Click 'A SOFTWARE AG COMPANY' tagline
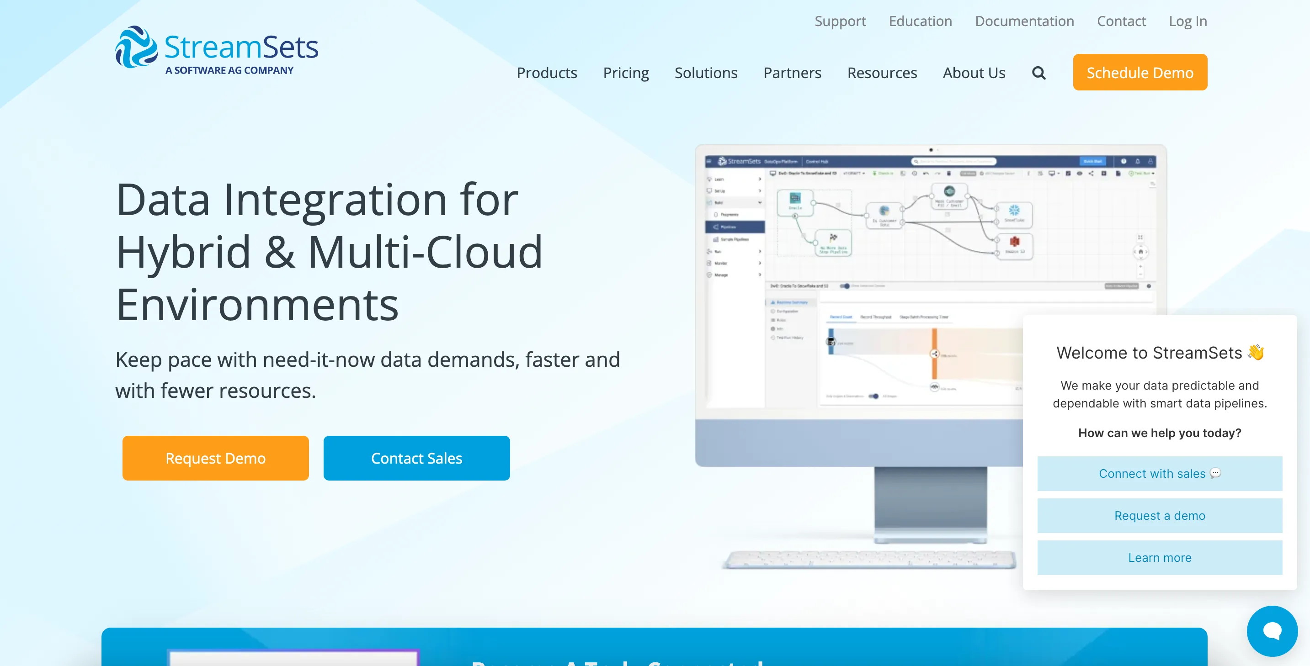 [x=229, y=70]
